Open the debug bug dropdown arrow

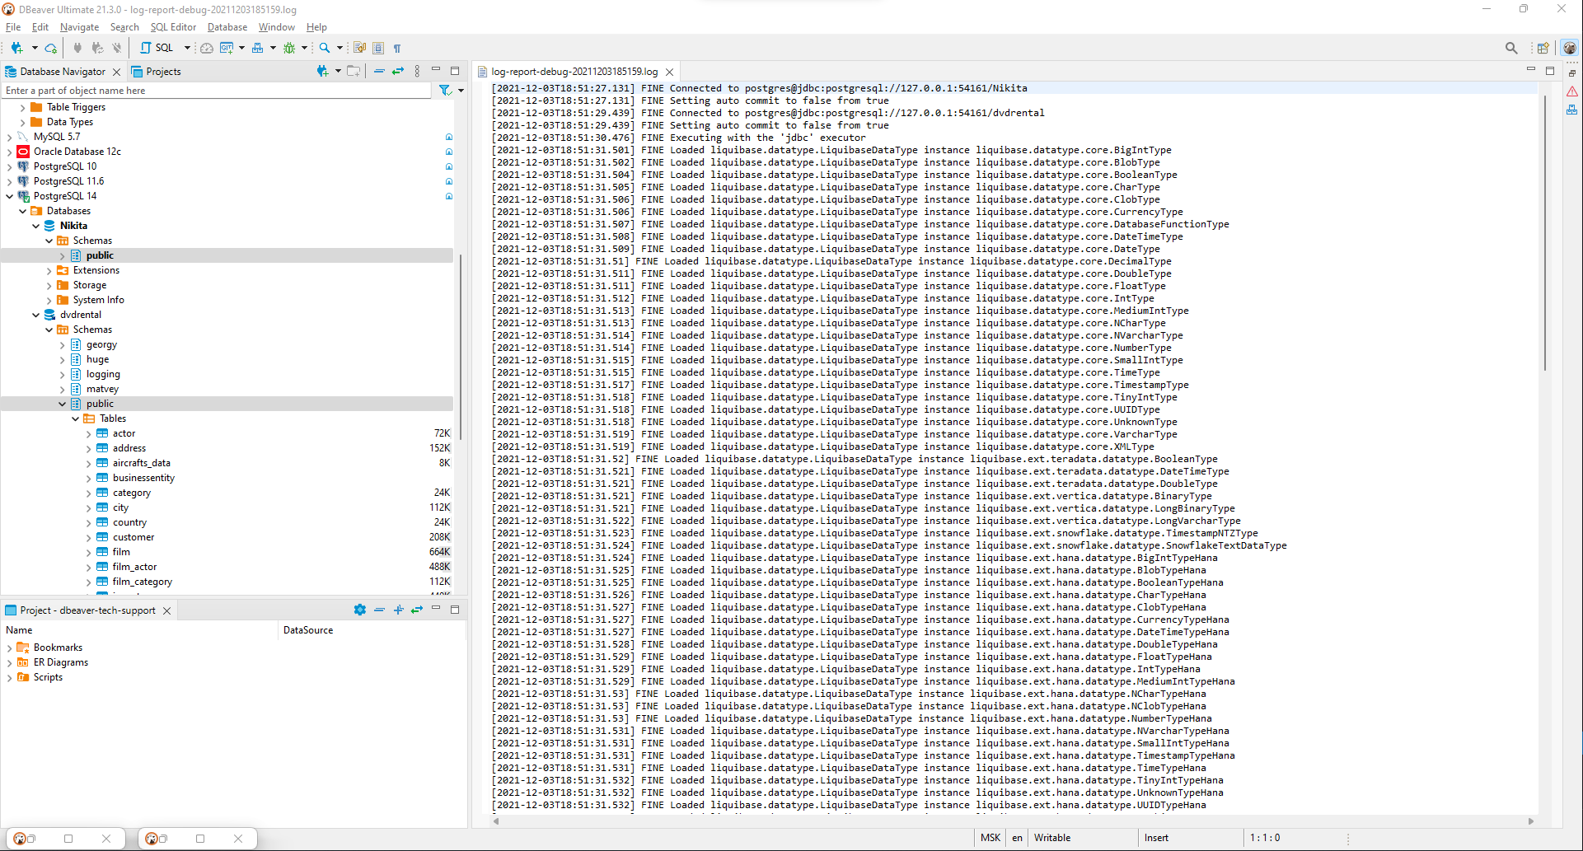(304, 48)
